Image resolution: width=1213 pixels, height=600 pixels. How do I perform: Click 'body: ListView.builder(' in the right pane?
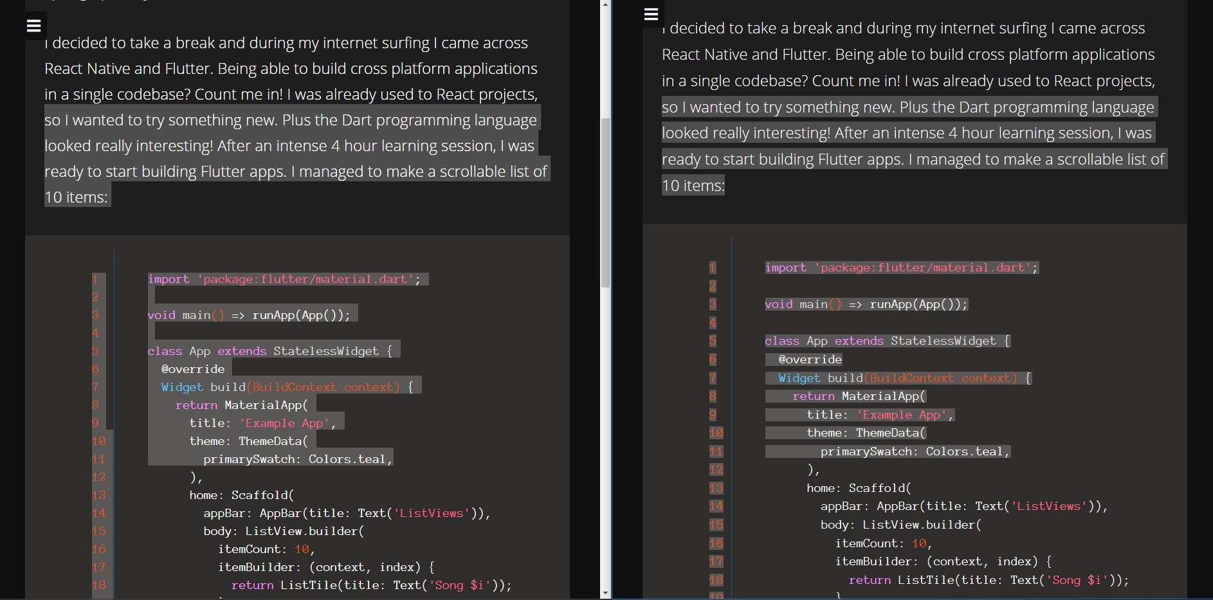point(901,525)
